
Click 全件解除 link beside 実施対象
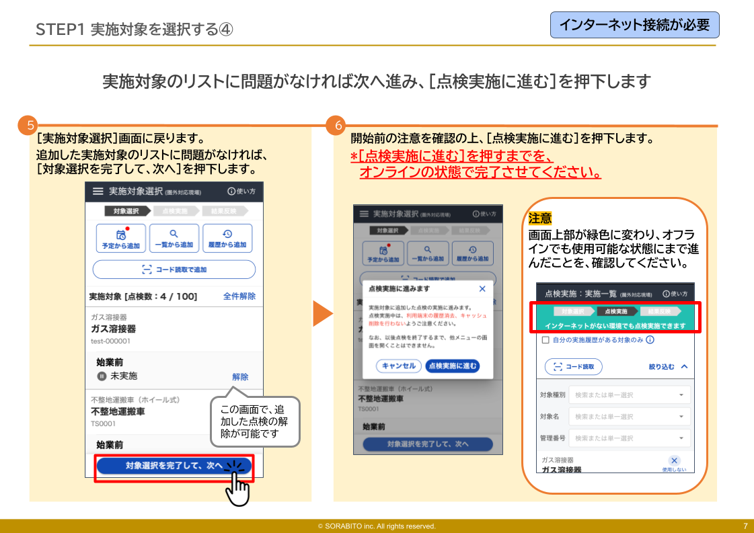pos(239,296)
